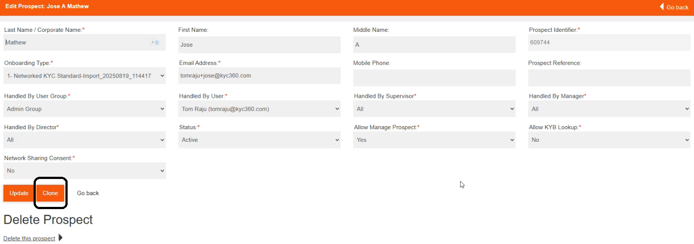Open the Allow KYB Lookup dropdown
The width and height of the screenshot is (694, 244).
[609, 140]
